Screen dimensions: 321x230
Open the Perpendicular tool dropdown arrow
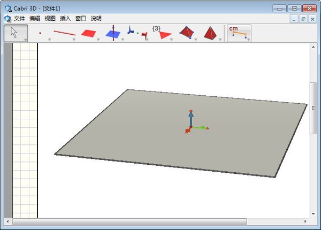coord(123,40)
